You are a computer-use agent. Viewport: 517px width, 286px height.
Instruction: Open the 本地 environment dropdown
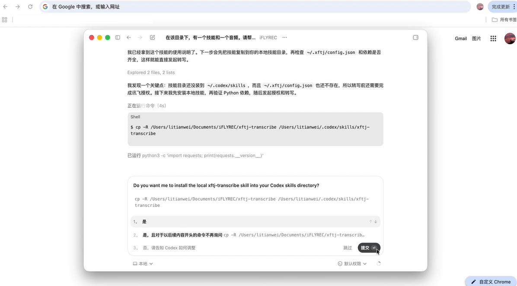coord(143,264)
